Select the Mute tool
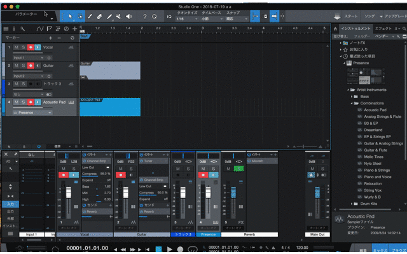Image resolution: width=407 pixels, height=254 pixels. tap(119, 17)
